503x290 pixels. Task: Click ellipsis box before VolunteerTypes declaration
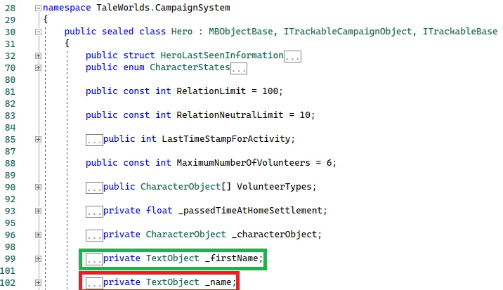point(94,187)
